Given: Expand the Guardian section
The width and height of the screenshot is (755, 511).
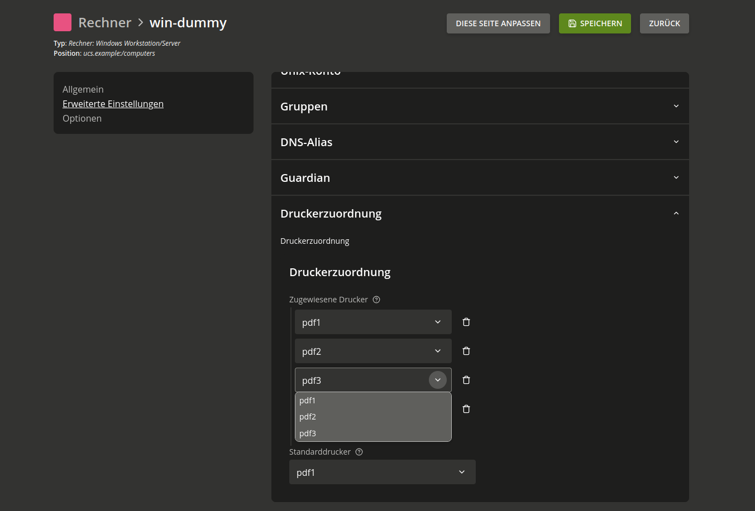Looking at the screenshot, I should (480, 177).
